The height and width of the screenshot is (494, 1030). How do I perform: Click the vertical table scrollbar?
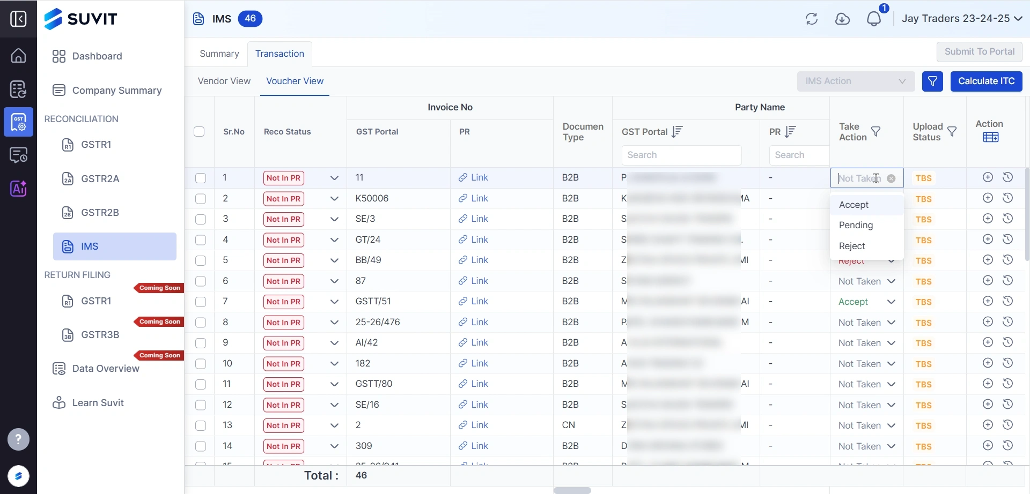coord(1027,214)
